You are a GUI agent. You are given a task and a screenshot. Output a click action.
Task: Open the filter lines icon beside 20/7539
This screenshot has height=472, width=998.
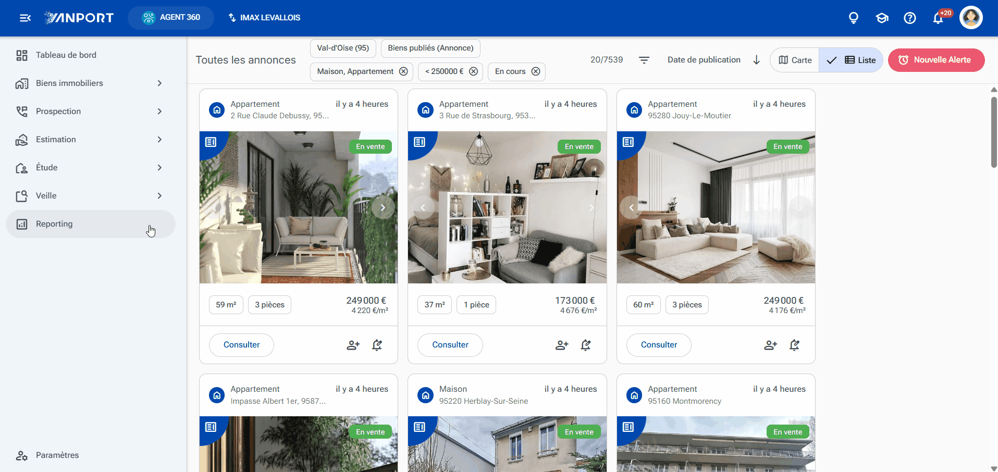point(644,60)
